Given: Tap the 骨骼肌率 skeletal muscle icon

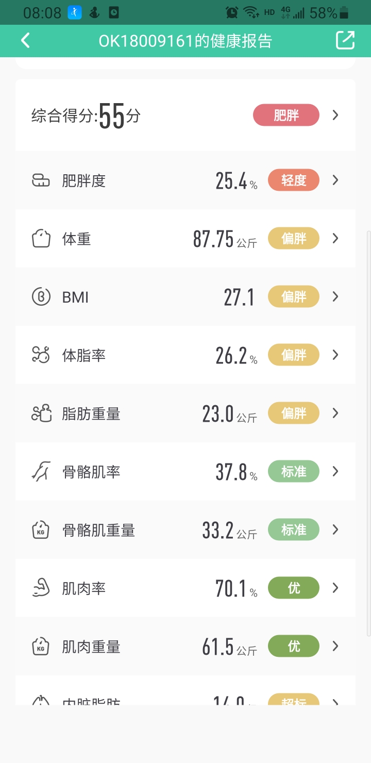Looking at the screenshot, I should (x=41, y=472).
